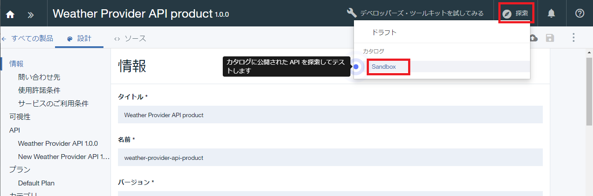Expand navigation with double chevron icon
Viewport: 593px width, 196px height.
coord(30,15)
